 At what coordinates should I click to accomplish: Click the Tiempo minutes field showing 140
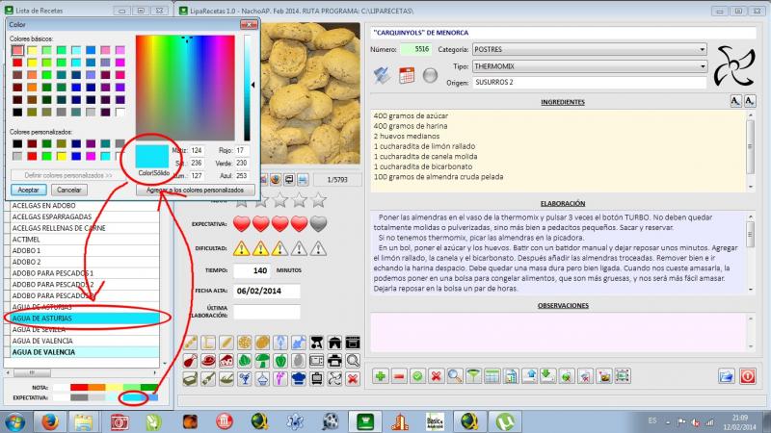[252, 270]
